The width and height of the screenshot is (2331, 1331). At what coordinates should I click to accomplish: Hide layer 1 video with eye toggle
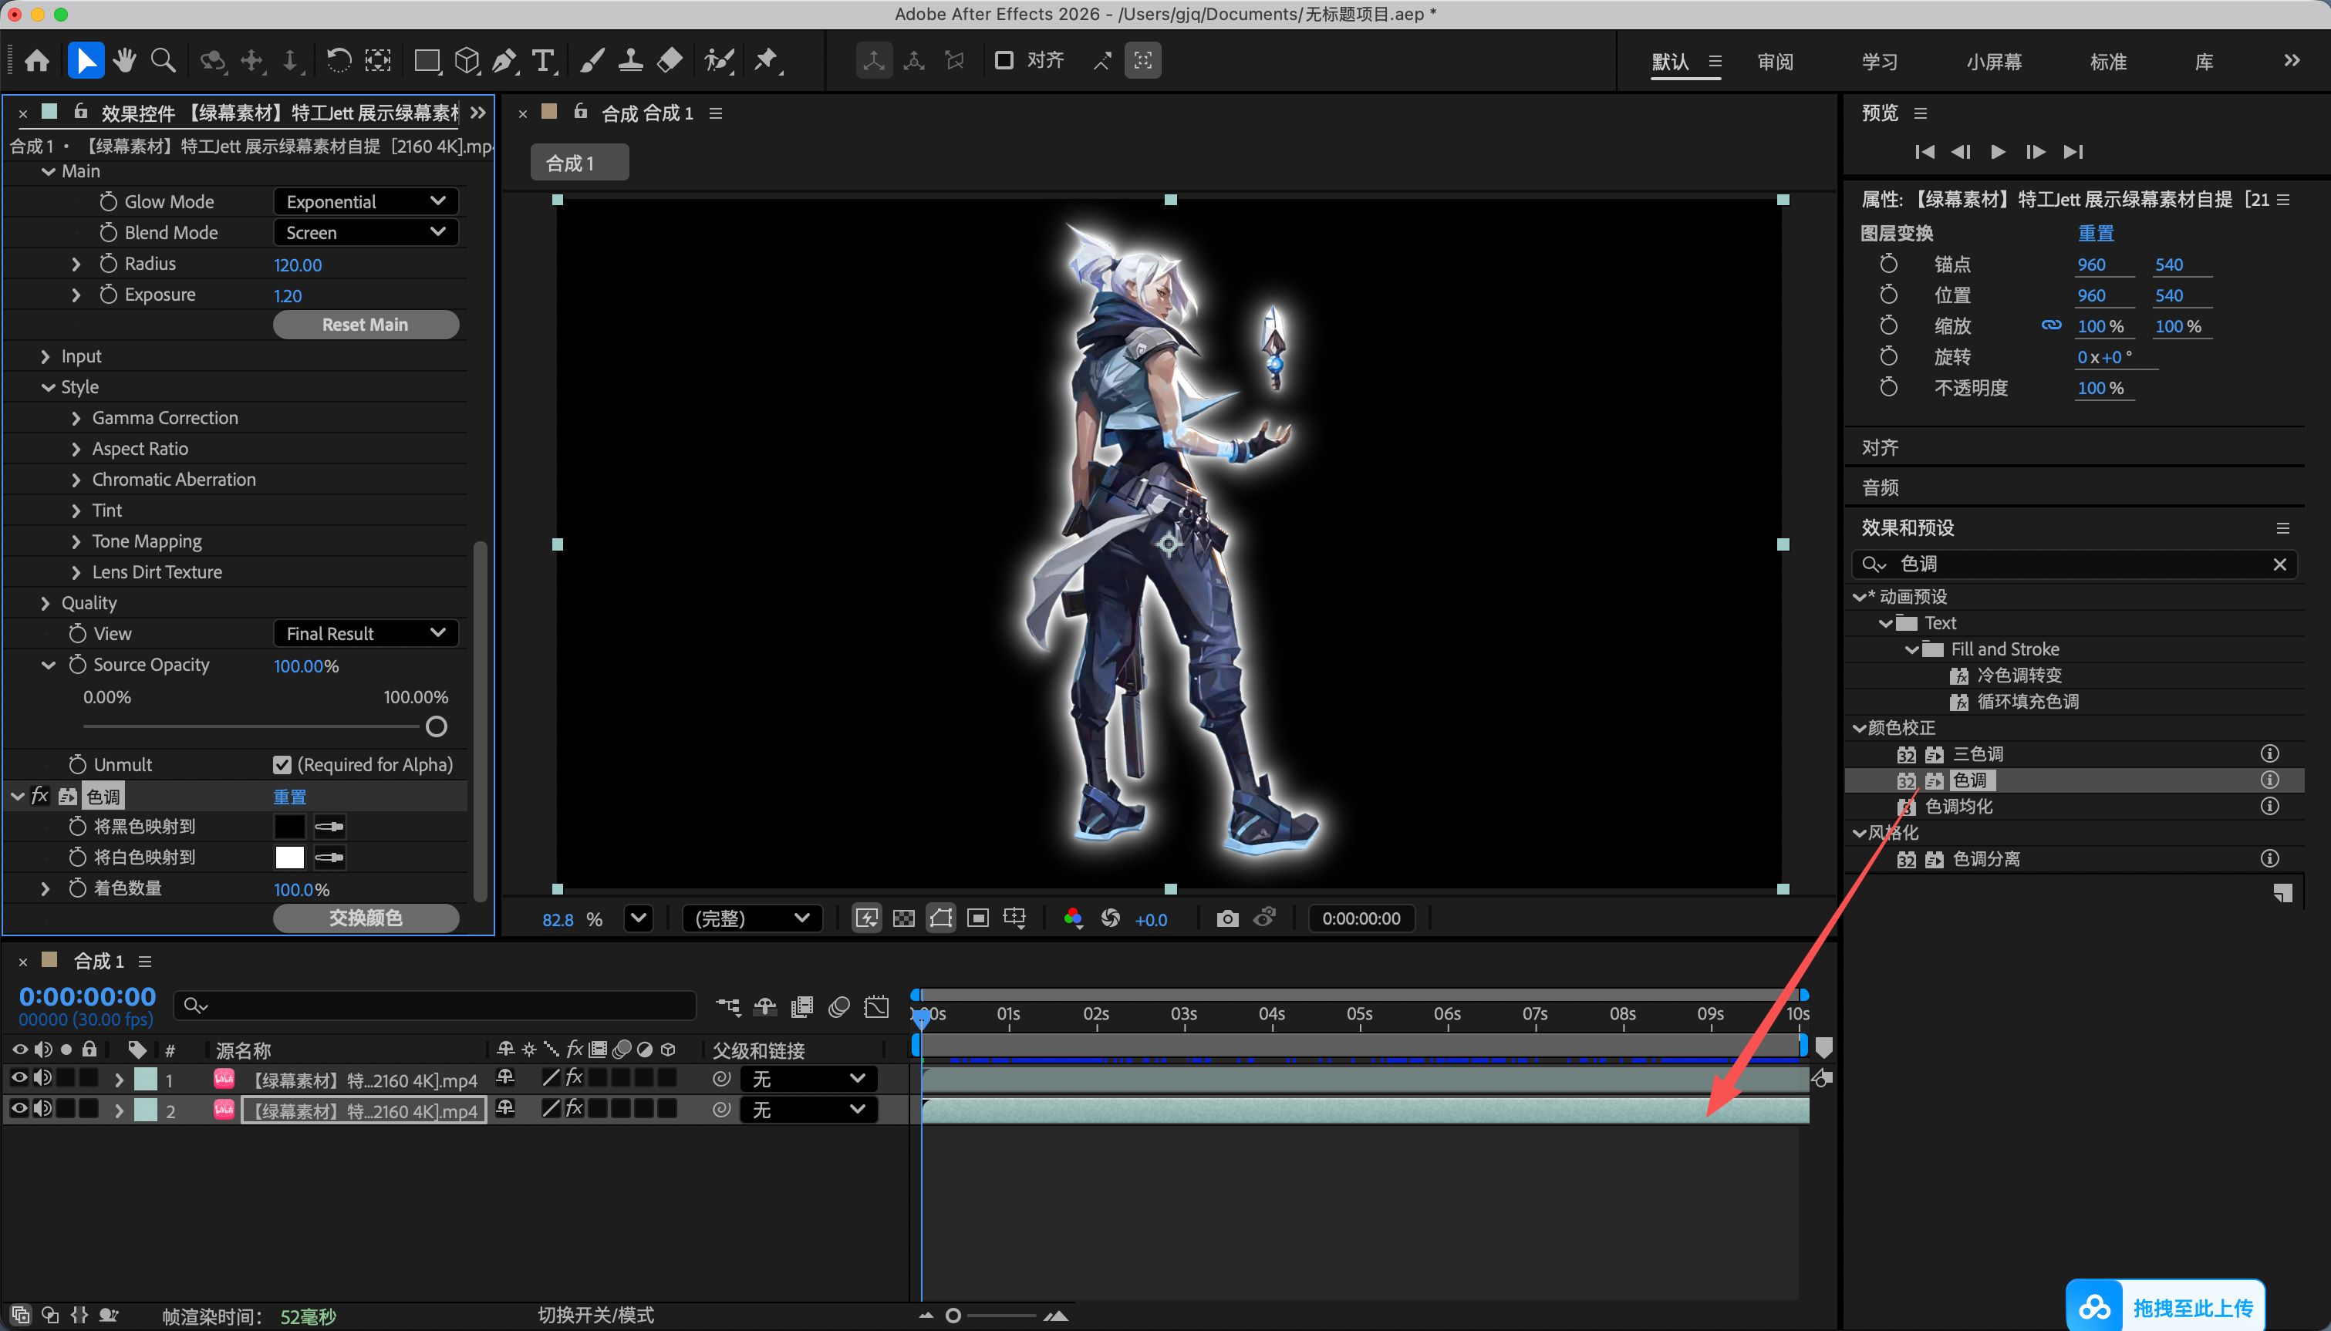click(x=19, y=1078)
